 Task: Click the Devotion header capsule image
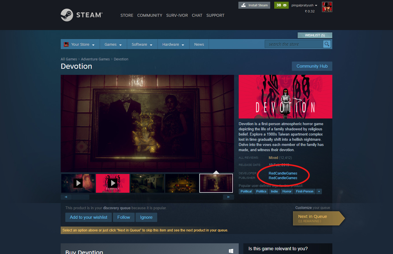pos(286,97)
